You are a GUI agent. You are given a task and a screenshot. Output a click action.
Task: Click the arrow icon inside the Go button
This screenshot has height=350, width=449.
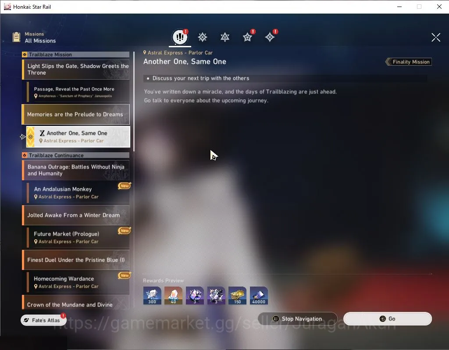[382, 318]
